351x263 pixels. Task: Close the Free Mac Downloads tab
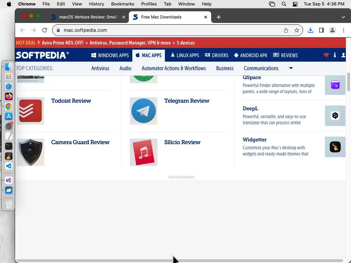point(206,17)
